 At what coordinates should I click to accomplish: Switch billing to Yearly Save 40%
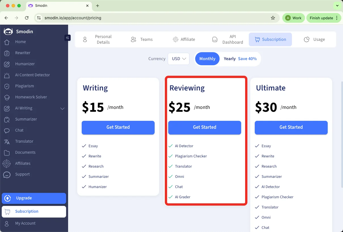pos(240,59)
